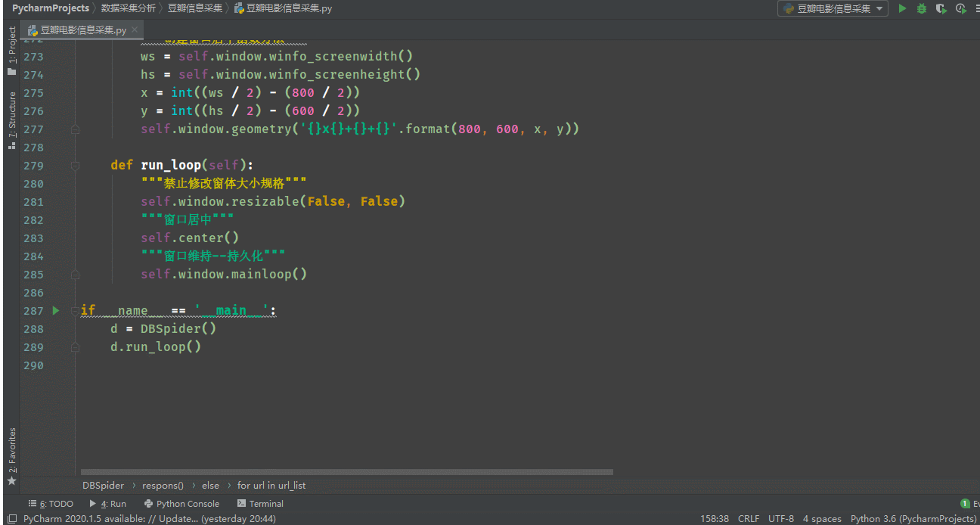The image size is (980, 525).
Task: Start debugging with the green bug icon
Action: [922, 8]
